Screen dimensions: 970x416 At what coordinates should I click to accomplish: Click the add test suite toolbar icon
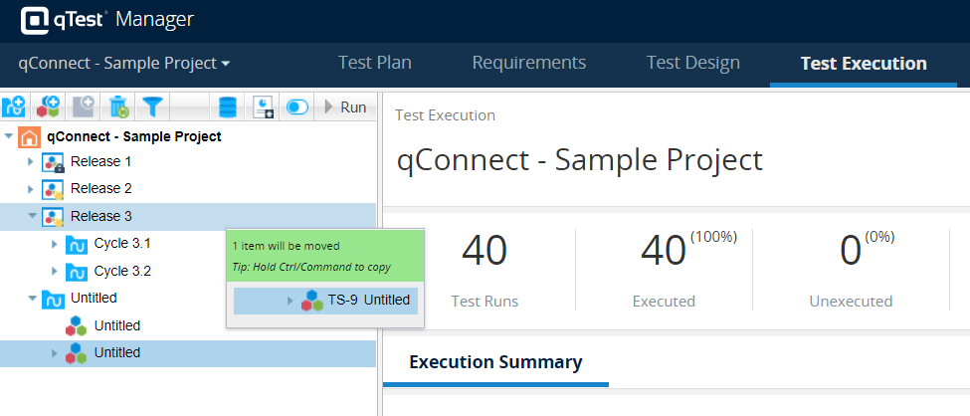click(x=48, y=106)
